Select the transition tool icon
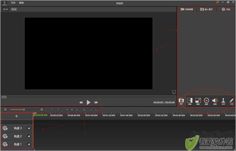Image resolution: width=236 pixels, height=151 pixels. [190, 101]
